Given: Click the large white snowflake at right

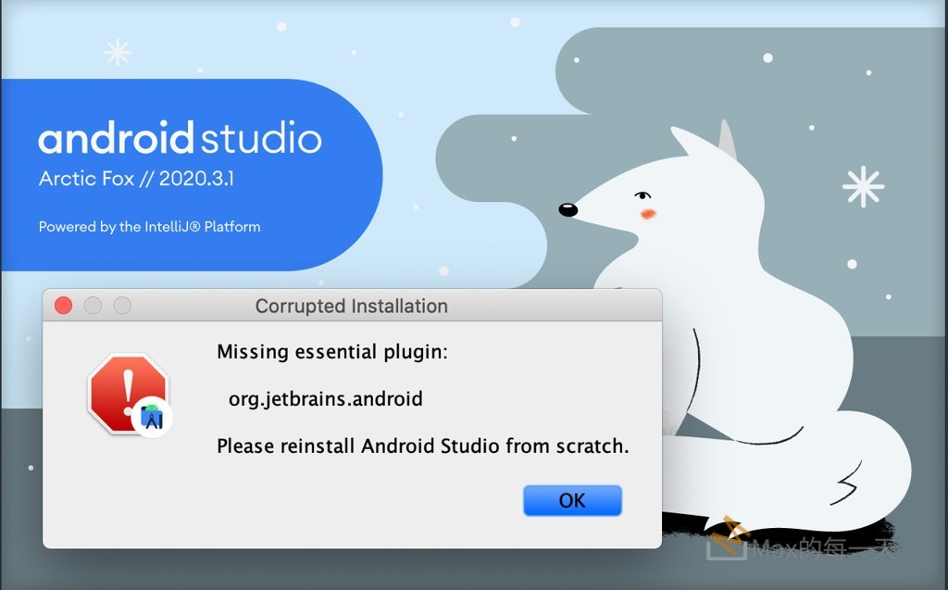Looking at the screenshot, I should pos(863,186).
